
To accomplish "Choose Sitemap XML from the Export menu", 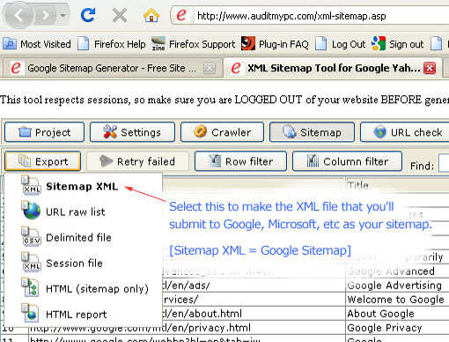I will 83,186.
